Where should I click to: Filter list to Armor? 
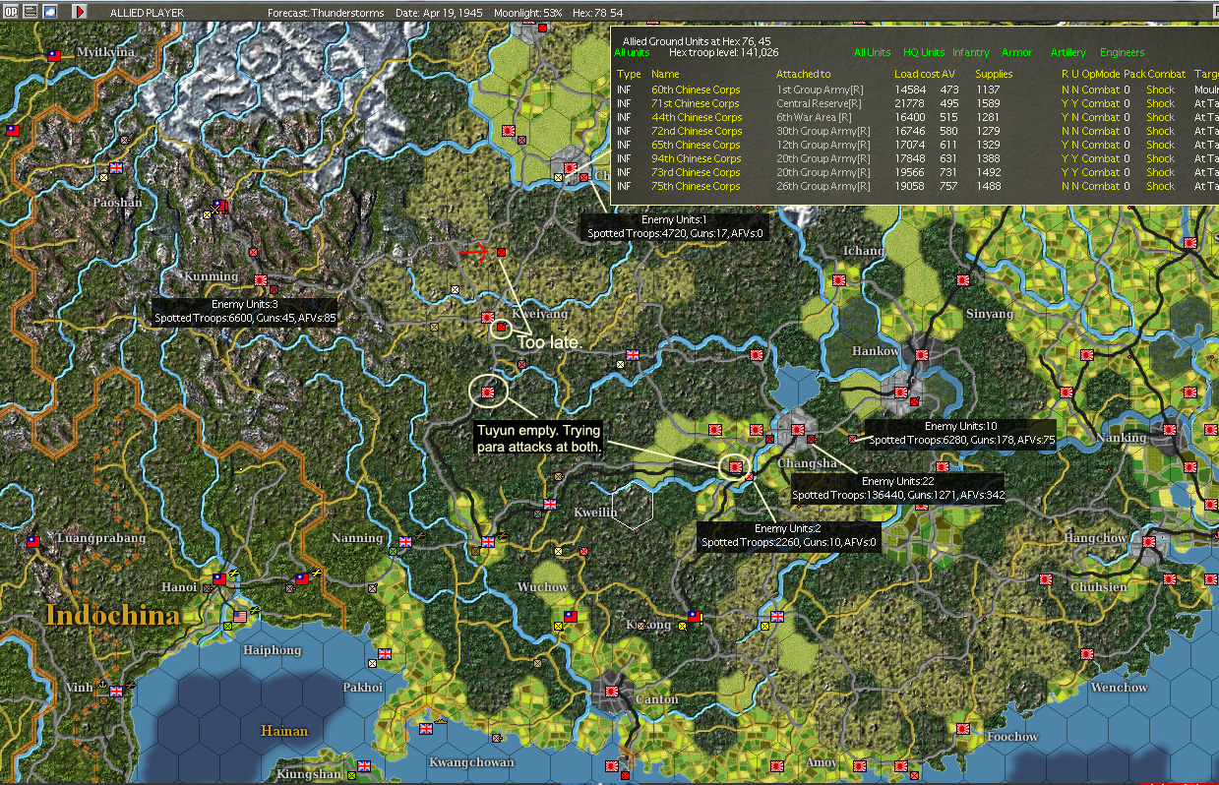tap(1017, 52)
